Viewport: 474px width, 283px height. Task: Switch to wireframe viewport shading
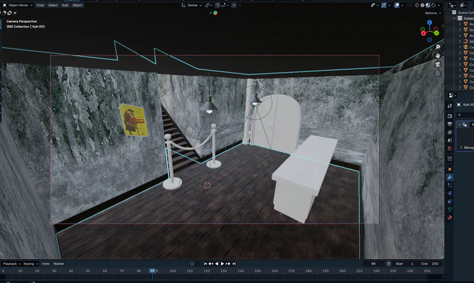417,5
